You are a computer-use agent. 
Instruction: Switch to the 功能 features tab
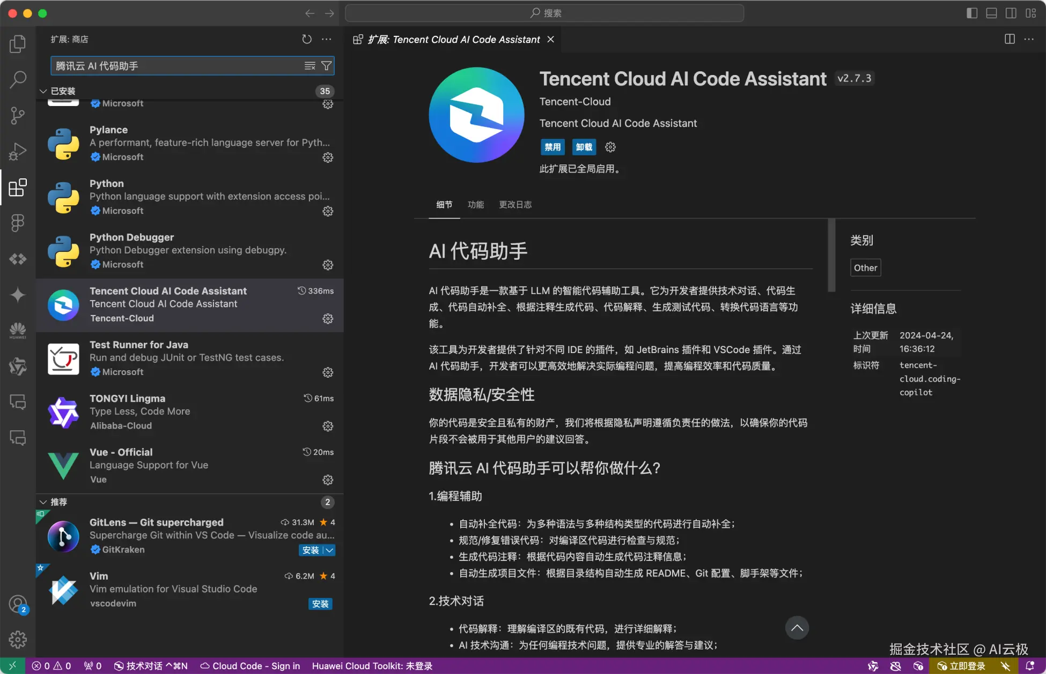(475, 205)
